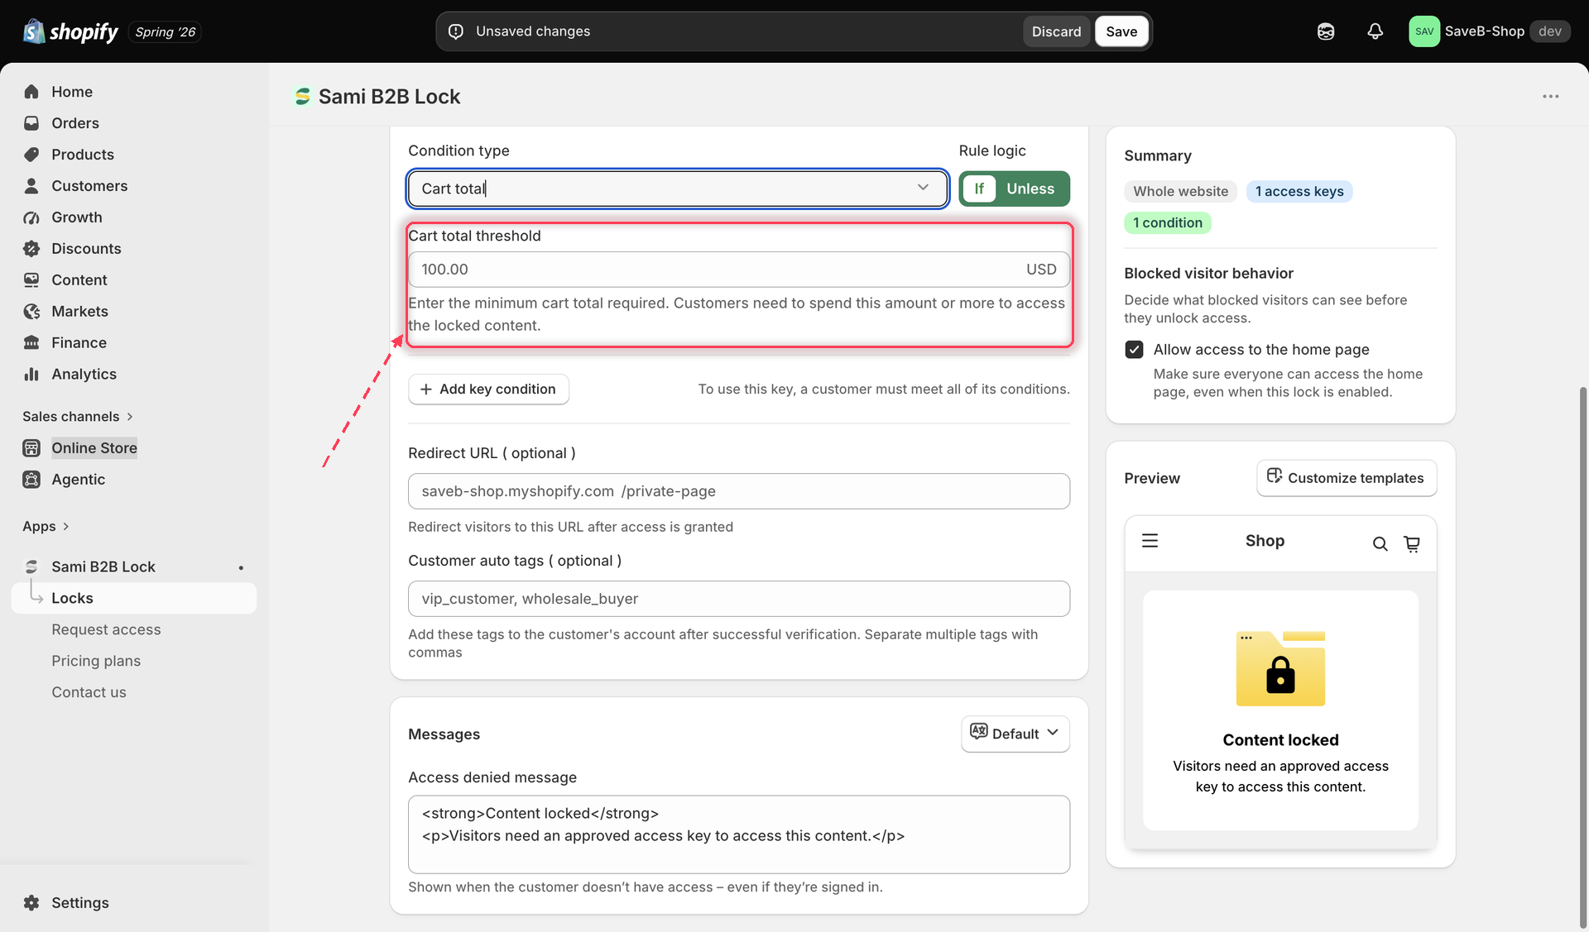Click the preview cart icon
This screenshot has height=932, width=1589.
pyautogui.click(x=1412, y=543)
